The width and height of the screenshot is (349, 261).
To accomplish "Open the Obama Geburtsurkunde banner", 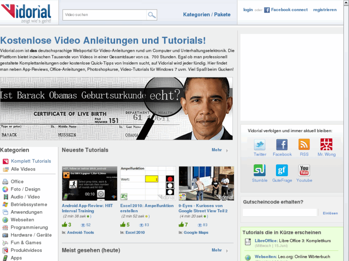I will 116,108.
